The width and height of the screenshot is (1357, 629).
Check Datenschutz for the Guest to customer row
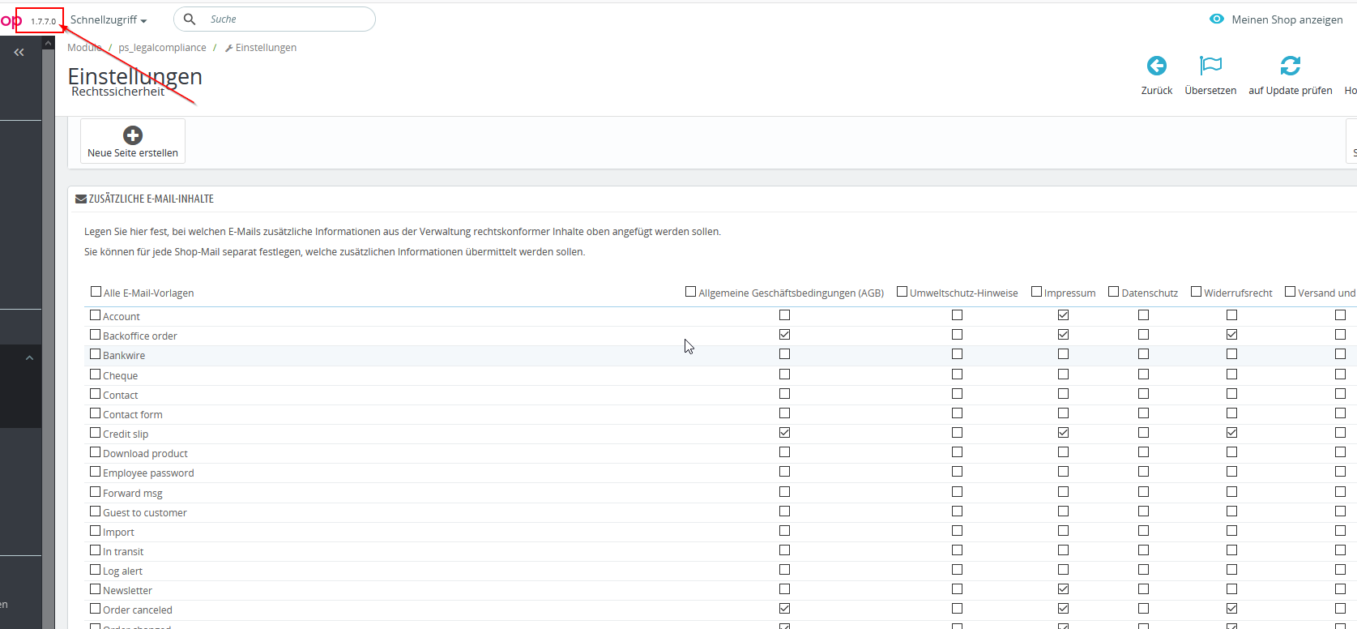pyautogui.click(x=1143, y=511)
